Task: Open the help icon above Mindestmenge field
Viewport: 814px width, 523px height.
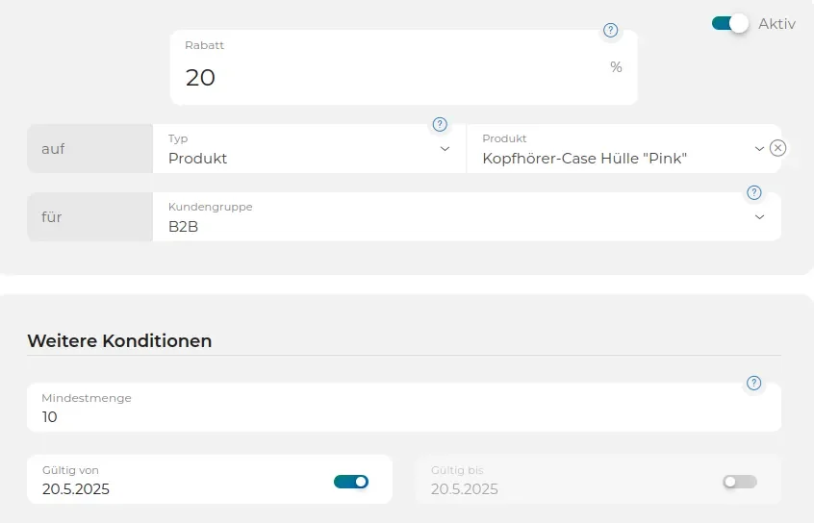Action: click(753, 383)
